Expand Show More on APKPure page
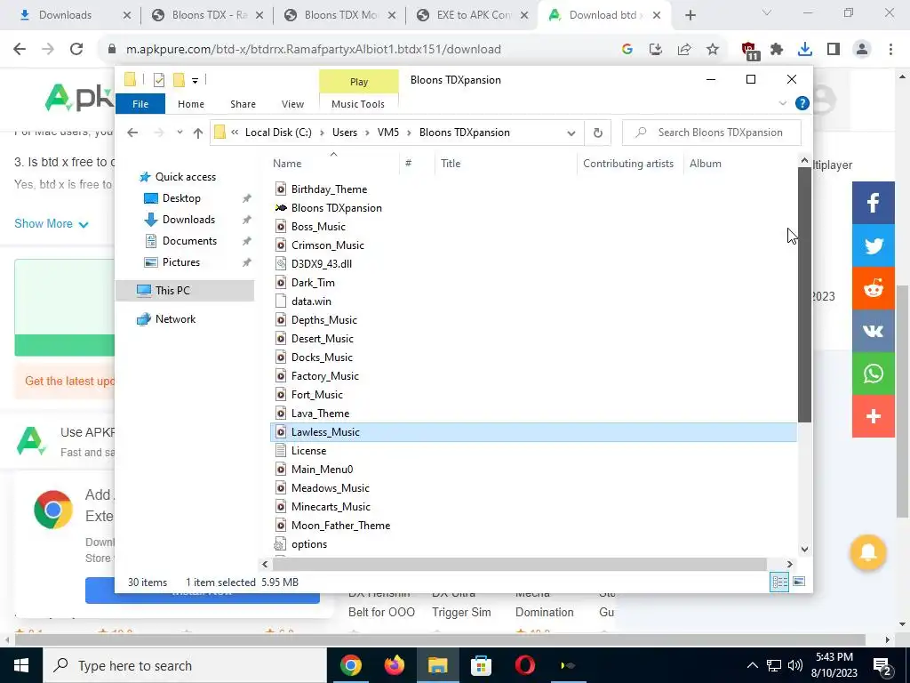The image size is (910, 683). click(x=51, y=224)
